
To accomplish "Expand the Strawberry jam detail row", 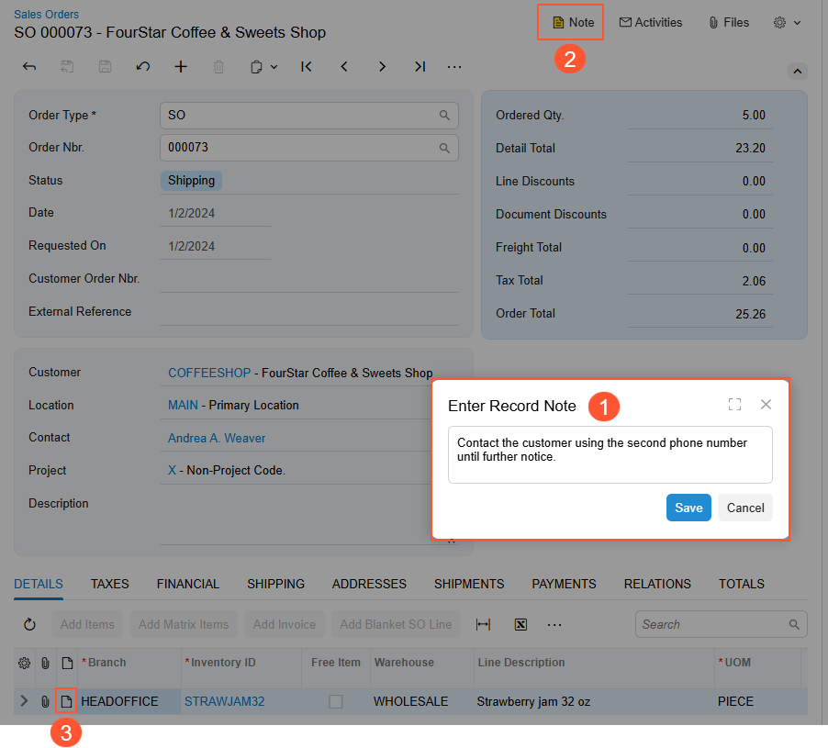I will (x=24, y=701).
